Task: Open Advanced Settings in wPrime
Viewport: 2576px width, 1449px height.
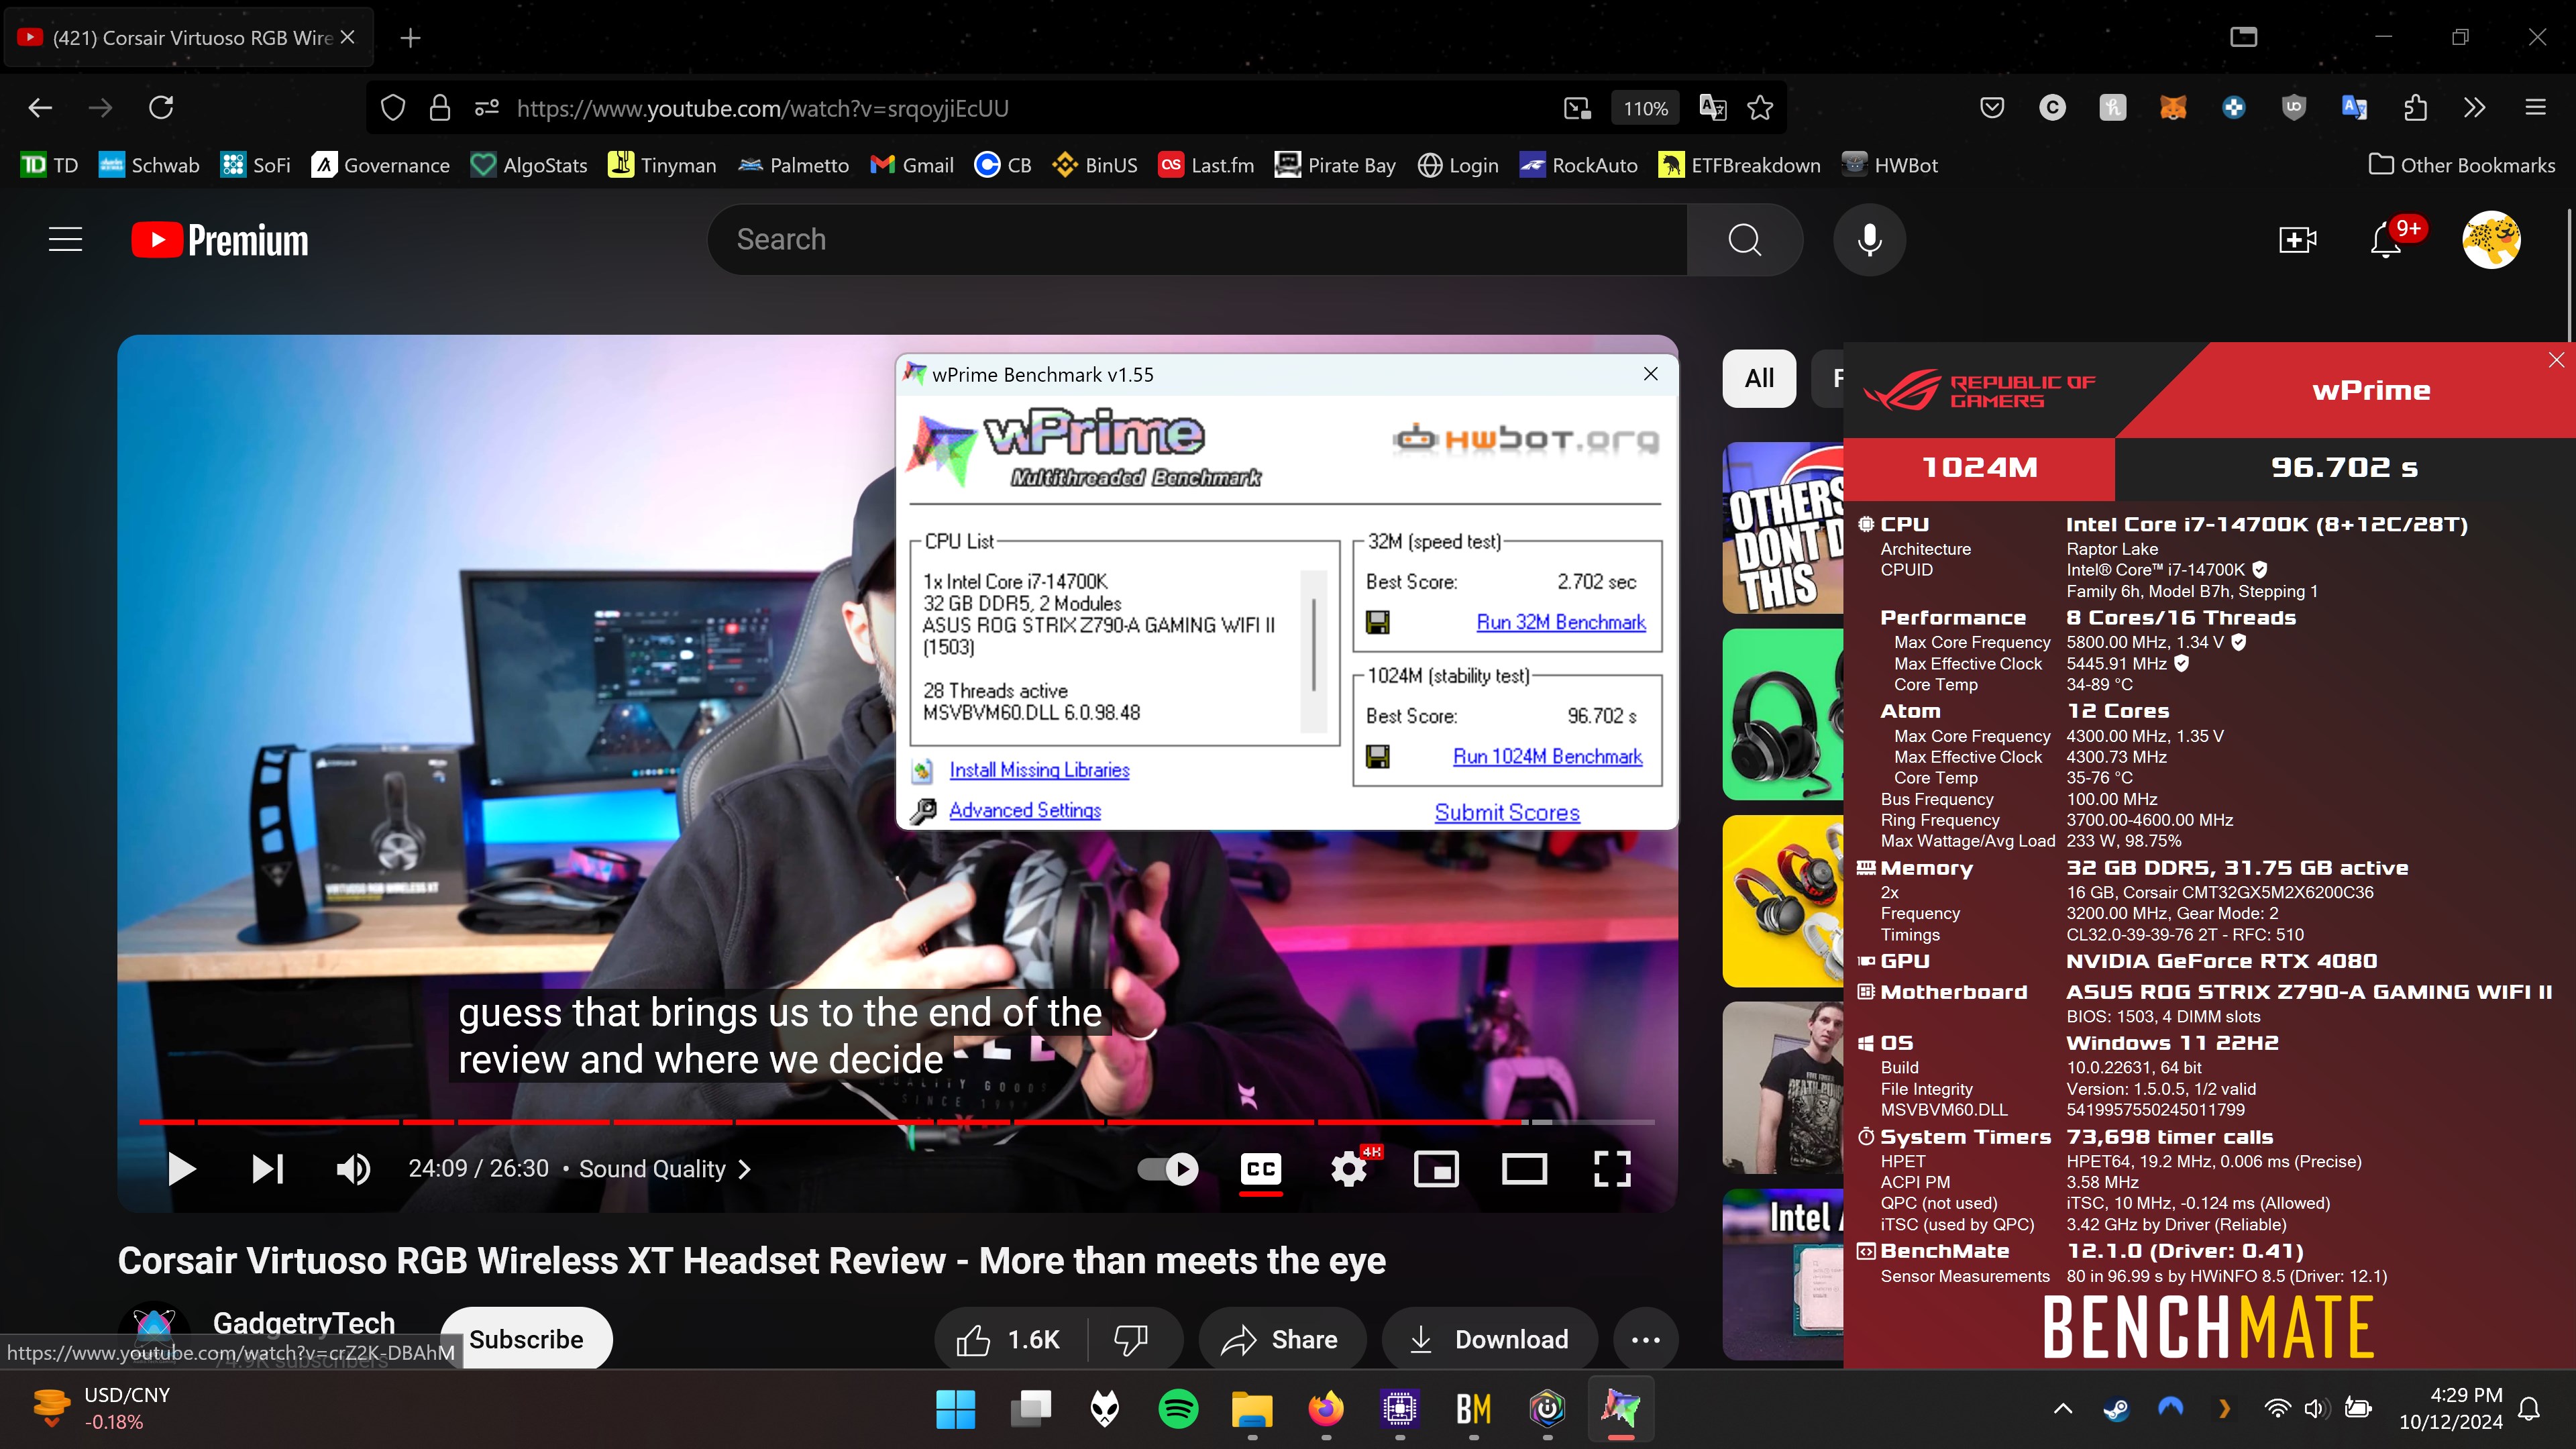Action: point(1025,810)
